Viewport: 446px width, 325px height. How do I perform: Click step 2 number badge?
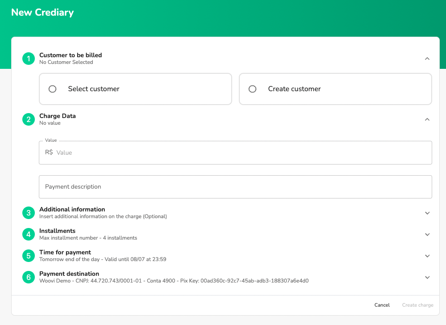(x=29, y=119)
